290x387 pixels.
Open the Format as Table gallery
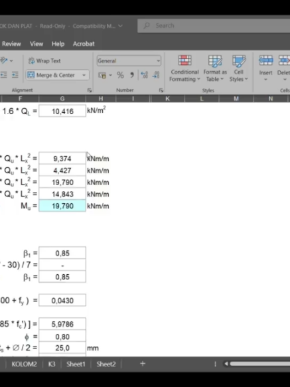(215, 68)
